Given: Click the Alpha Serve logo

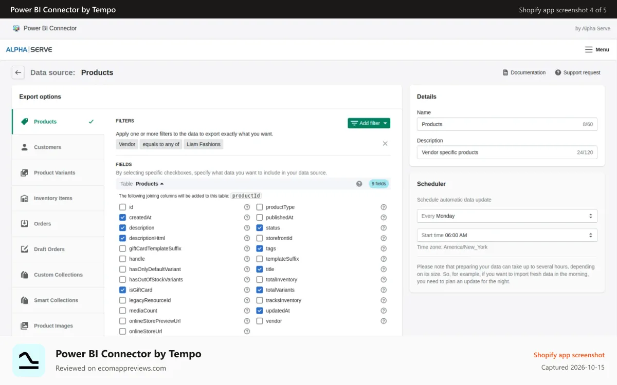Looking at the screenshot, I should pyautogui.click(x=29, y=50).
